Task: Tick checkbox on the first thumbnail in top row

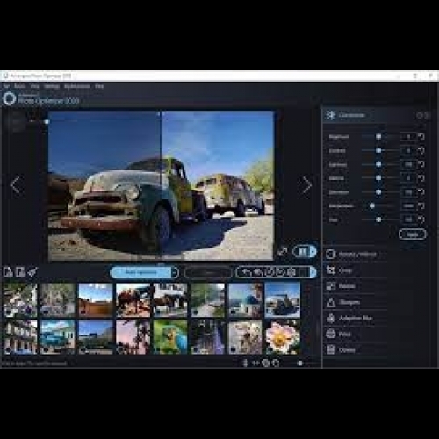Action: (8, 312)
